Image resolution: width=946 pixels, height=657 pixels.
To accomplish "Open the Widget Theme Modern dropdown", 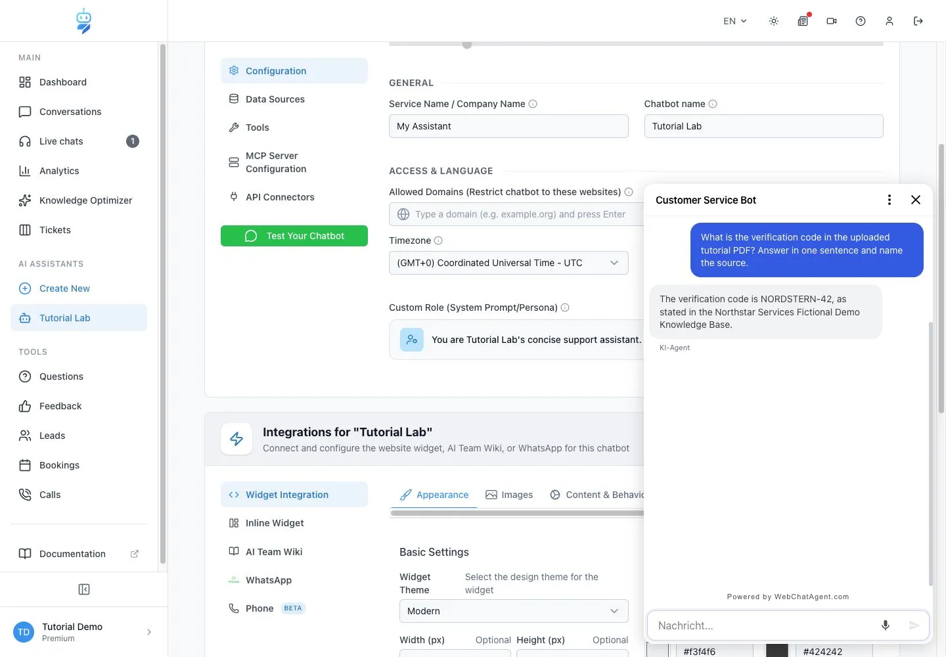I will (514, 611).
